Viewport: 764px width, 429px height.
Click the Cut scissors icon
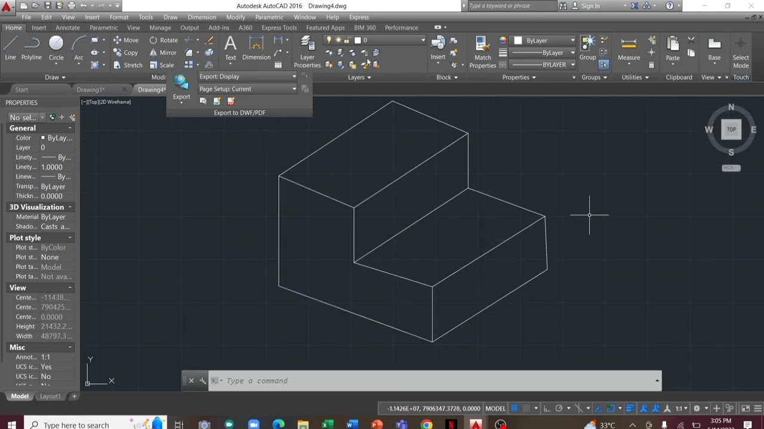click(x=691, y=40)
